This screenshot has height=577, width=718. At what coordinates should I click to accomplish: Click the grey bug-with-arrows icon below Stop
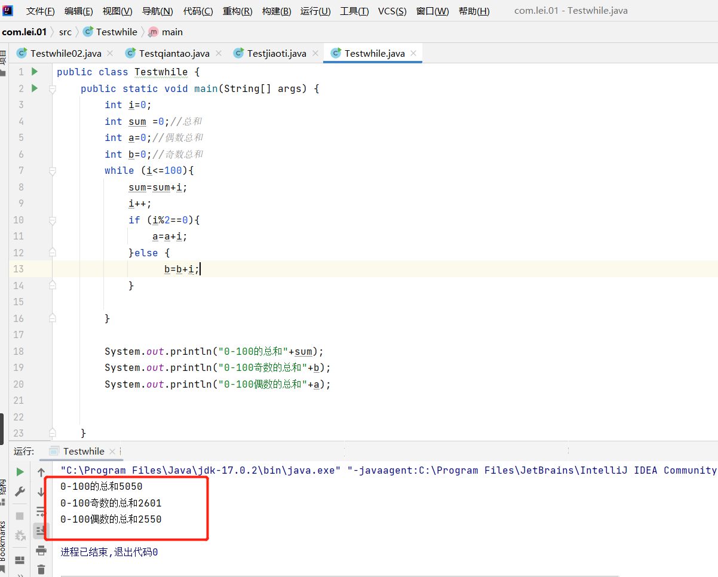coord(20,535)
